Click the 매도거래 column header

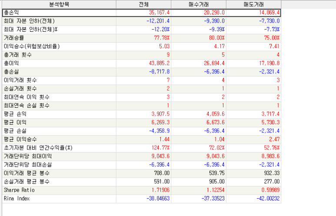coord(254,4)
